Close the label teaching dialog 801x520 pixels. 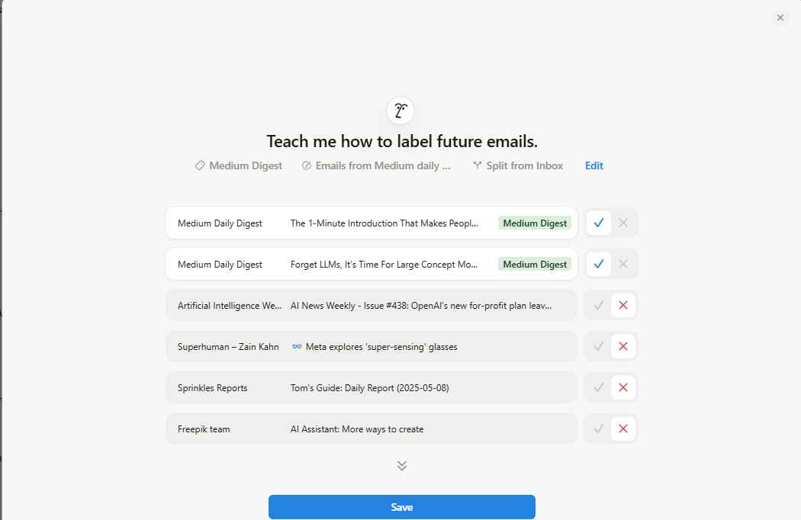(780, 18)
